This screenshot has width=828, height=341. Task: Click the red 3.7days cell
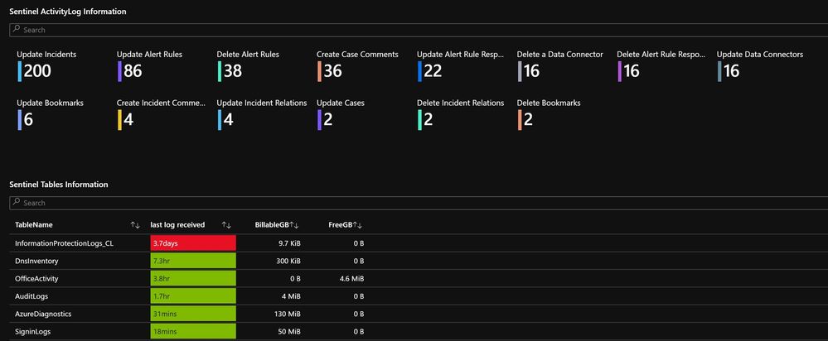pyautogui.click(x=193, y=243)
